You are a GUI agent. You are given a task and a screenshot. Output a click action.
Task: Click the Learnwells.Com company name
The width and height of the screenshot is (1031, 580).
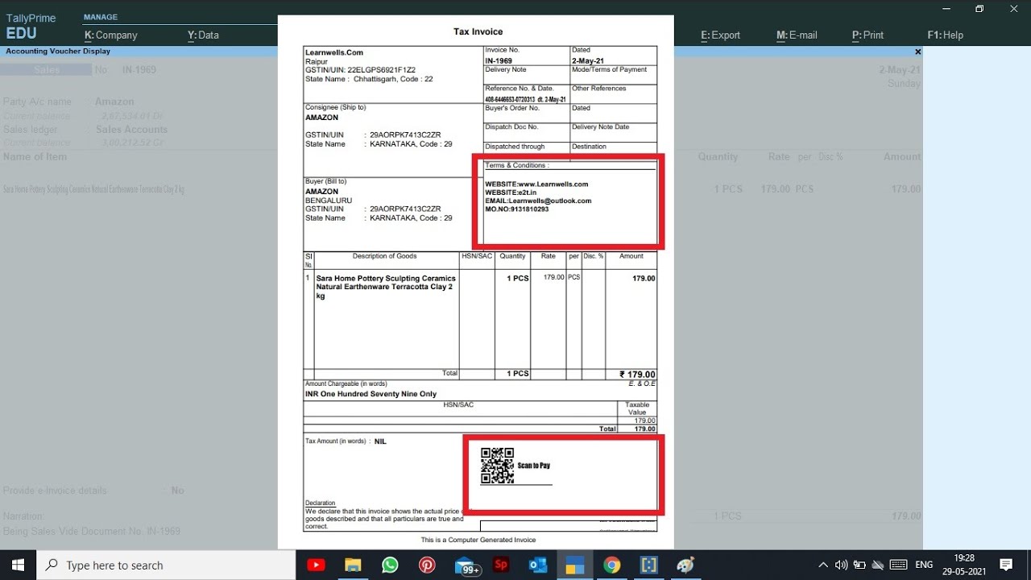tap(334, 52)
